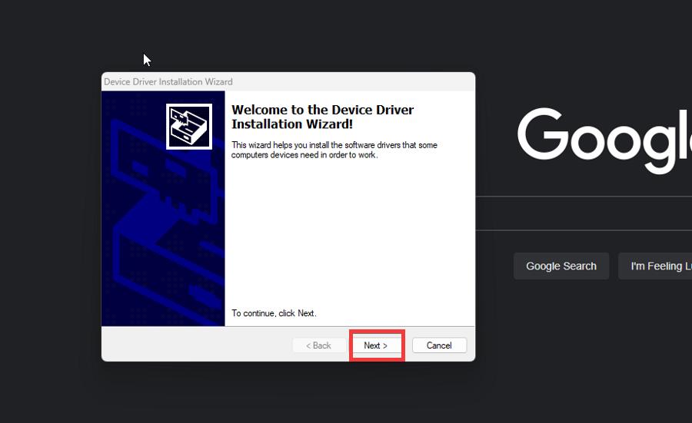This screenshot has width=692, height=423.
Task: Click the Google logo
Action: click(x=604, y=140)
